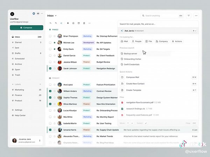
Task: Click the blue shield icon in sidebar header
Action: click(x=34, y=14)
